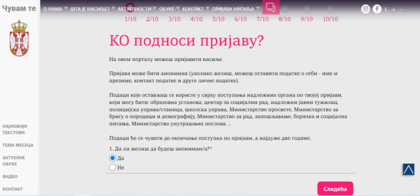Open the Instagram icon link
This screenshot has width=420, height=196.
[x=366, y=9]
